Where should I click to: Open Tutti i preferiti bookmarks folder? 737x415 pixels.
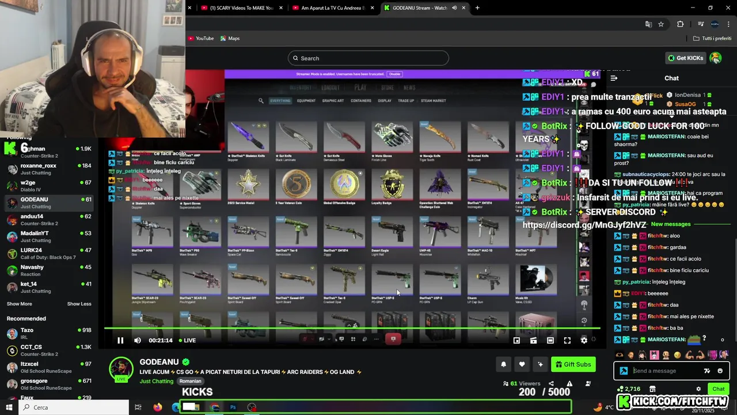click(712, 39)
